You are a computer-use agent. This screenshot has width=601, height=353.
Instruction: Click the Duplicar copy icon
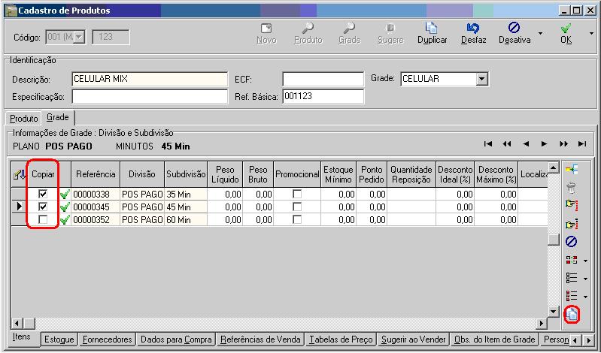pyautogui.click(x=432, y=28)
